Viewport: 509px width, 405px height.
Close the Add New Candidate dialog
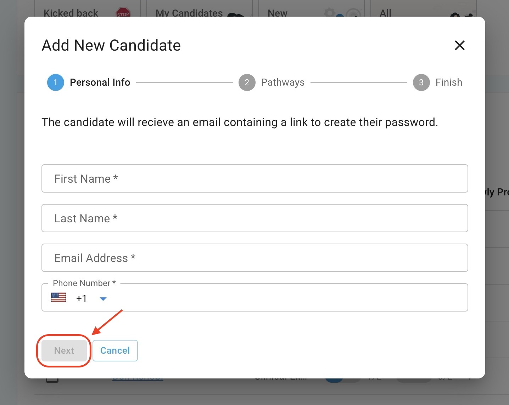coord(459,45)
